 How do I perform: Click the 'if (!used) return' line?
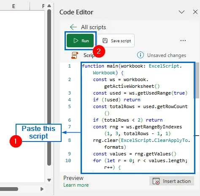coord(116,100)
